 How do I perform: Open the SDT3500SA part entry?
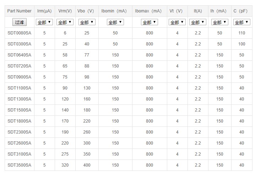[x=19, y=165]
